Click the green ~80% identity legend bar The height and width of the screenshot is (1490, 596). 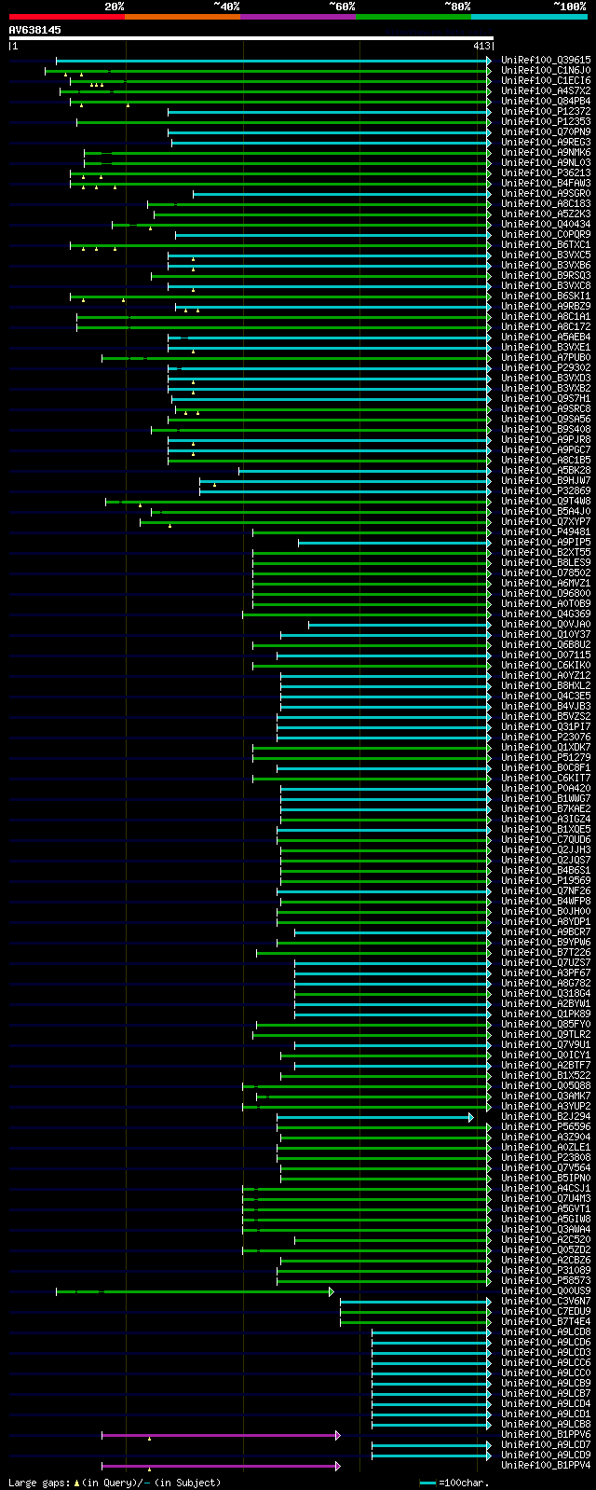(413, 16)
